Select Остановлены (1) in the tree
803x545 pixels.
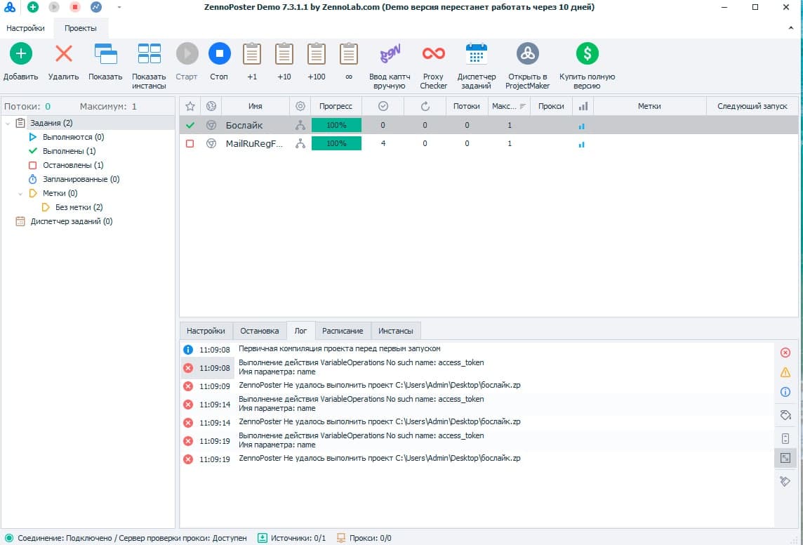click(x=73, y=166)
